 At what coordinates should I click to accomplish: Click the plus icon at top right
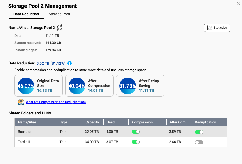(233, 3)
